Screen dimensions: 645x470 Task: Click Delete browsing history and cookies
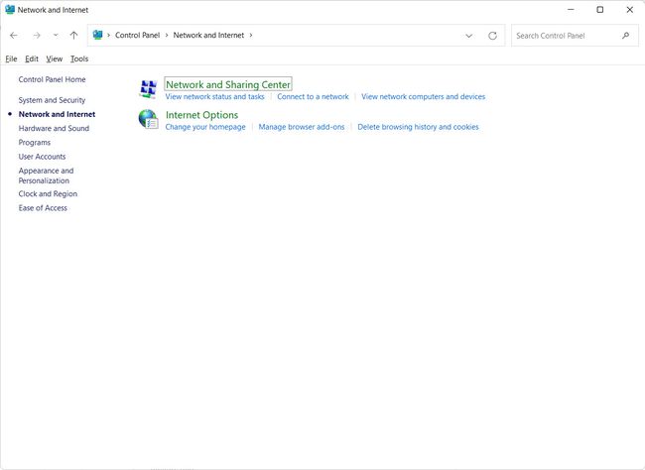pos(418,127)
